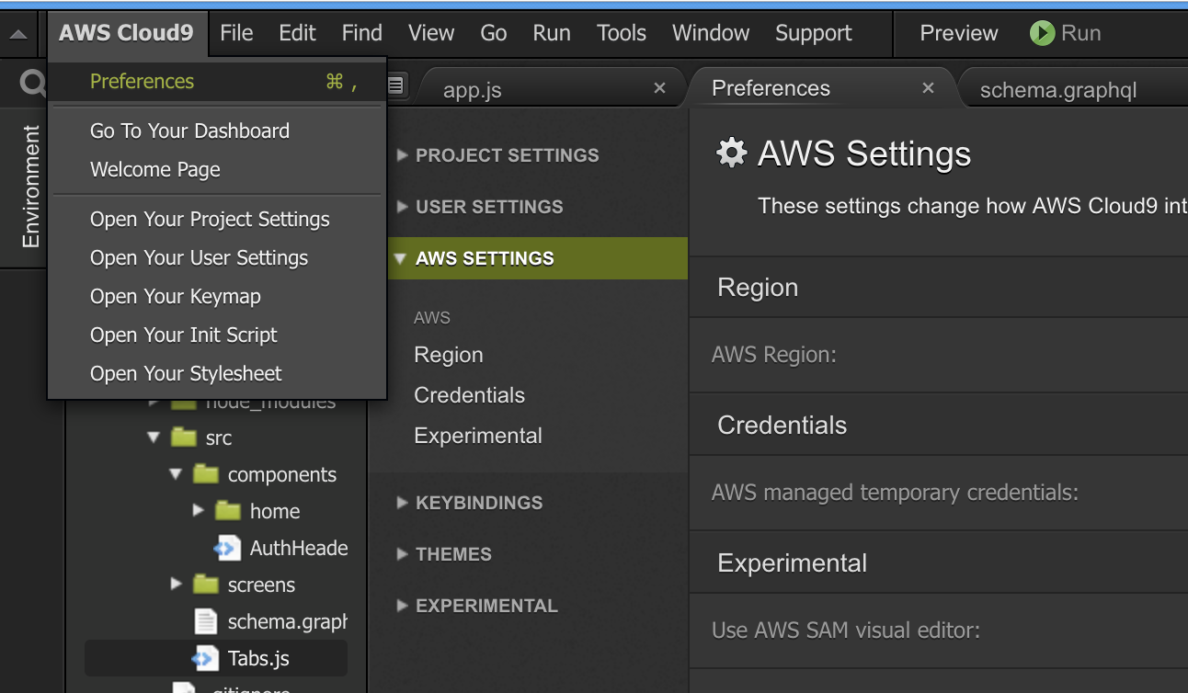Open the Edit menu
Viewport: 1188px width, 693px height.
[x=297, y=34]
